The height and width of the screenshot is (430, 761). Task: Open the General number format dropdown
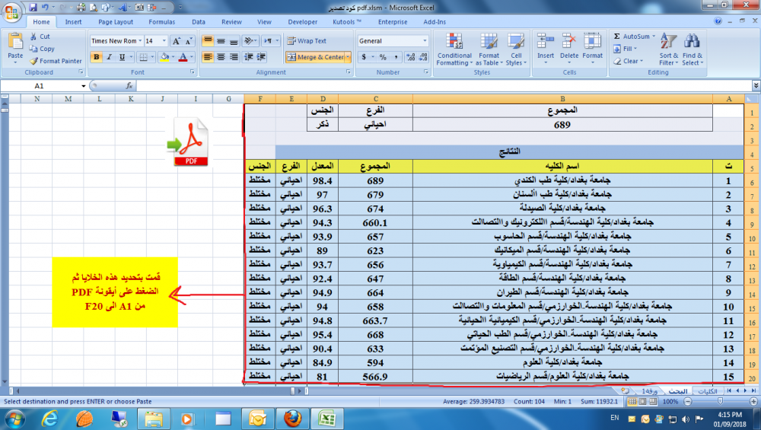425,41
